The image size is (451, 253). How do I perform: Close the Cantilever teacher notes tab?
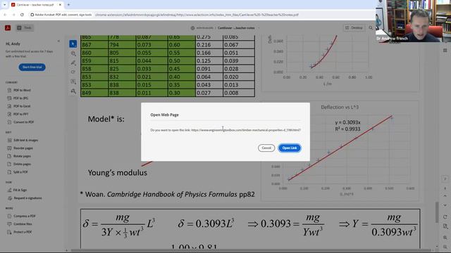(x=60, y=5)
